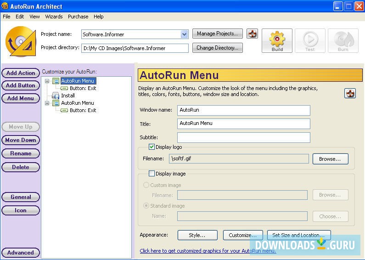Click Manage Projects button

tap(218, 34)
